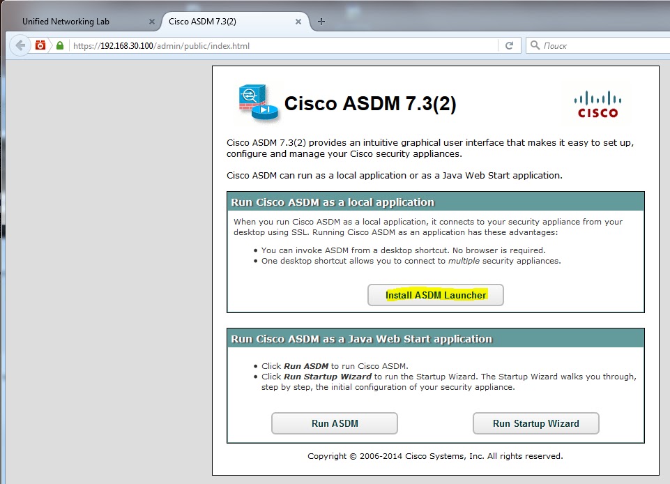Close the Cisco ASDM 7.3(2) tab

tap(298, 21)
